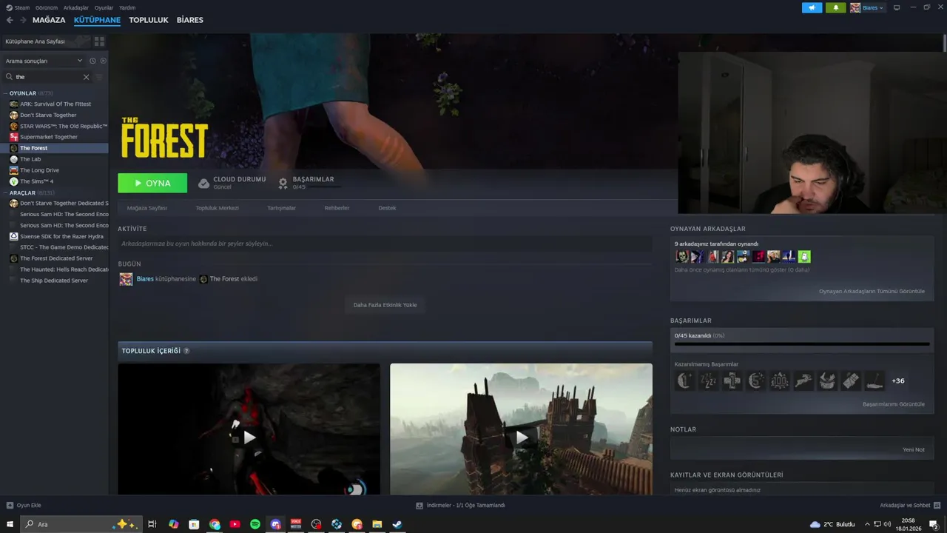Open Windows Start menu

10,524
